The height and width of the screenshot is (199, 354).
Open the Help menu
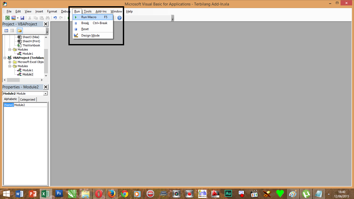(x=129, y=11)
